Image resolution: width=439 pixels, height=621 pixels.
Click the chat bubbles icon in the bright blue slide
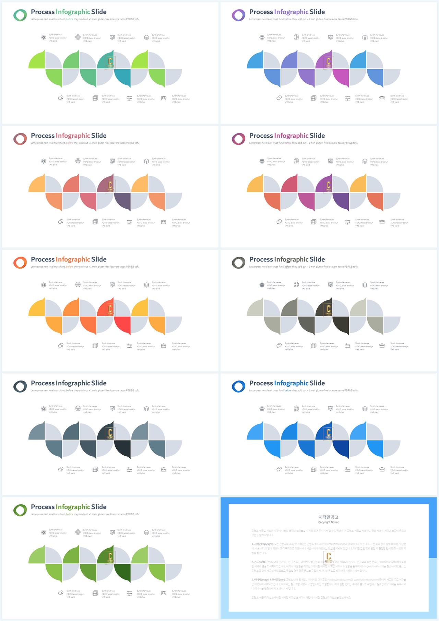(279, 469)
